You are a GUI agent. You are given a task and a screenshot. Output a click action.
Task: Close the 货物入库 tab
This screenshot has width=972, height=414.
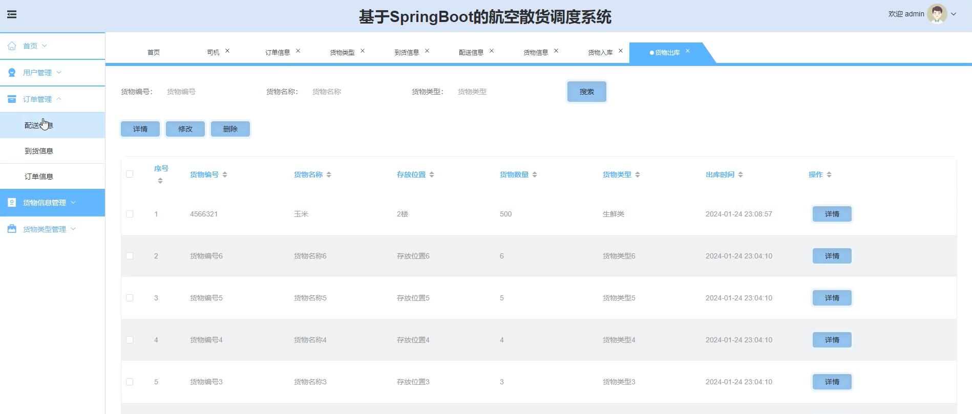pos(621,51)
